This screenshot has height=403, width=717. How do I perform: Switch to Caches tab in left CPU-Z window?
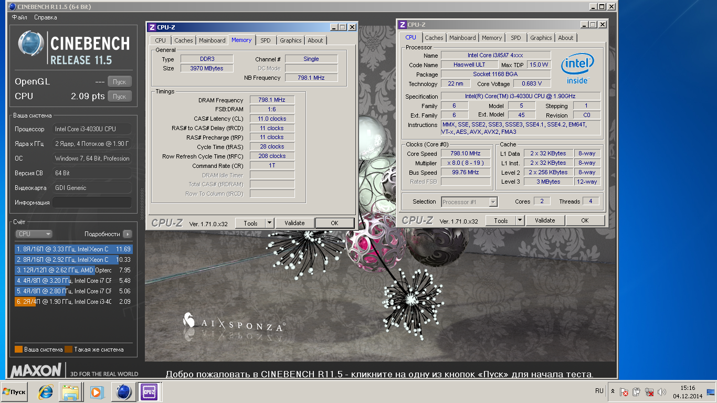pyautogui.click(x=184, y=40)
